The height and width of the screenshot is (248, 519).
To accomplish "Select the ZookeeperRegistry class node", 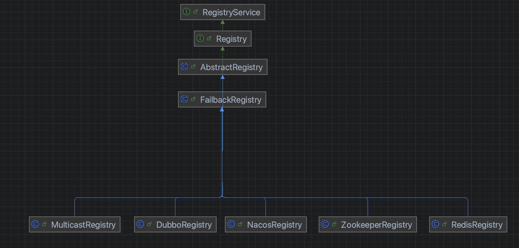I will (368, 224).
